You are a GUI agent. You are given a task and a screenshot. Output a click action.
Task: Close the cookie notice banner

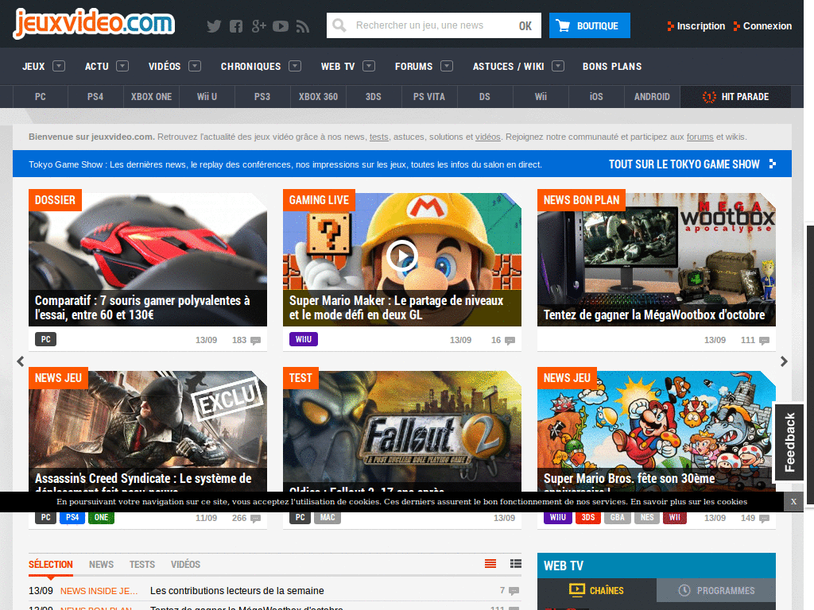793,502
